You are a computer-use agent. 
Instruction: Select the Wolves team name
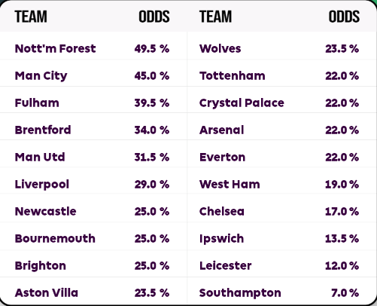(x=220, y=48)
